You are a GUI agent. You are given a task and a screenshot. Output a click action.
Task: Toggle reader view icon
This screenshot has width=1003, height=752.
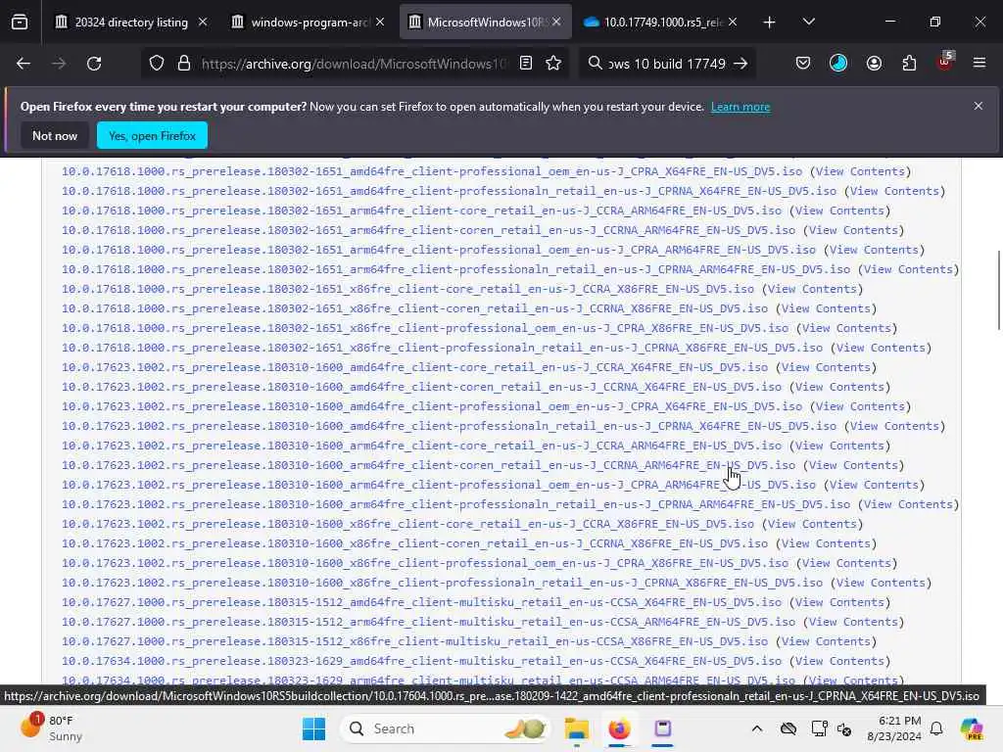(526, 64)
